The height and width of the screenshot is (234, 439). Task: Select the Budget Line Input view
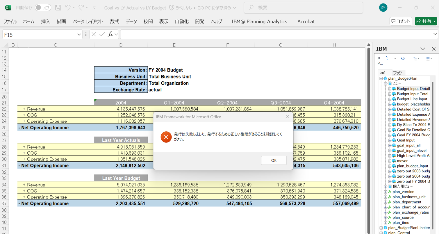coord(412,99)
